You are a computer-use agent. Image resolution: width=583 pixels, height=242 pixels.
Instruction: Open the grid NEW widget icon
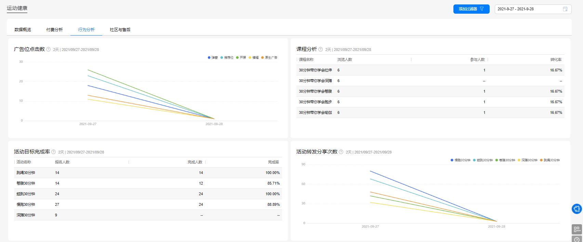tap(577, 229)
